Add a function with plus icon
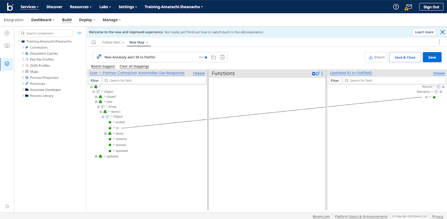 coord(314,74)
